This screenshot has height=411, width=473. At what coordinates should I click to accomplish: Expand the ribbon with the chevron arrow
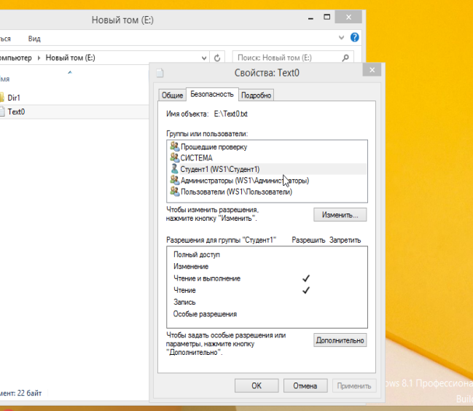point(342,37)
